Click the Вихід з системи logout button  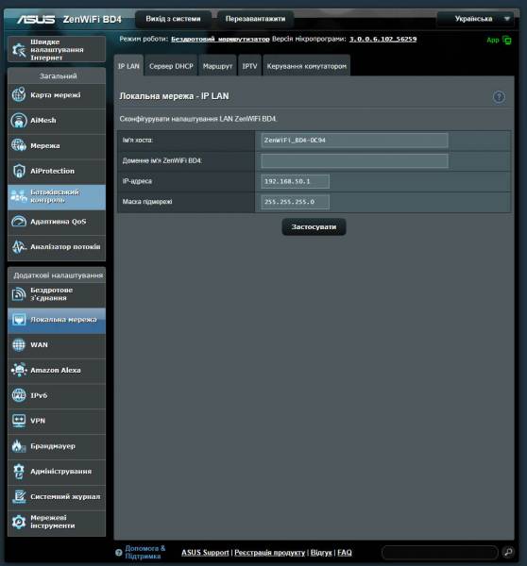173,19
